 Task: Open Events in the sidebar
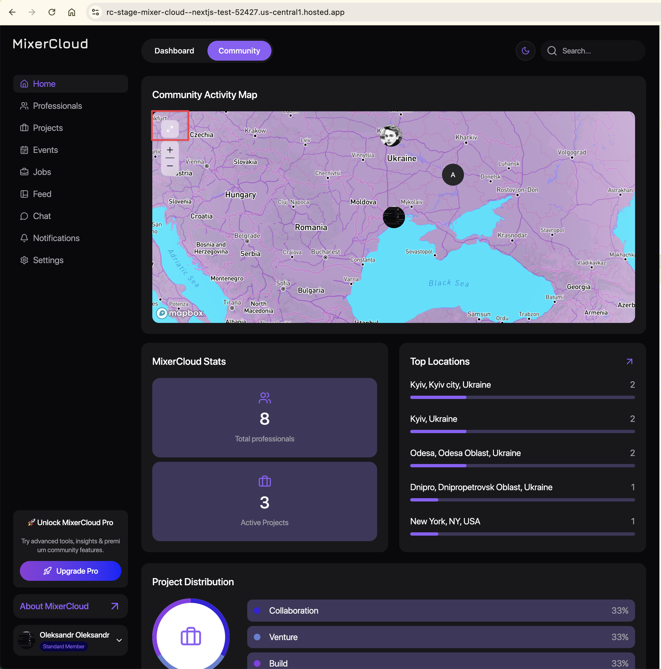[x=46, y=150]
